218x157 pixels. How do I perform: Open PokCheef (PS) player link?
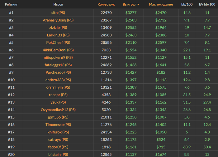(58, 42)
